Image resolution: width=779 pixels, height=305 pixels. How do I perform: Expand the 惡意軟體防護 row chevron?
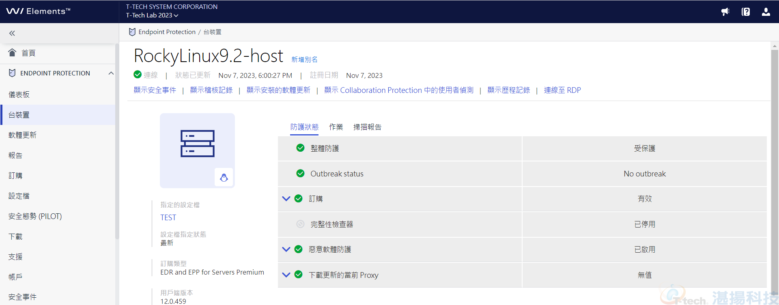286,249
